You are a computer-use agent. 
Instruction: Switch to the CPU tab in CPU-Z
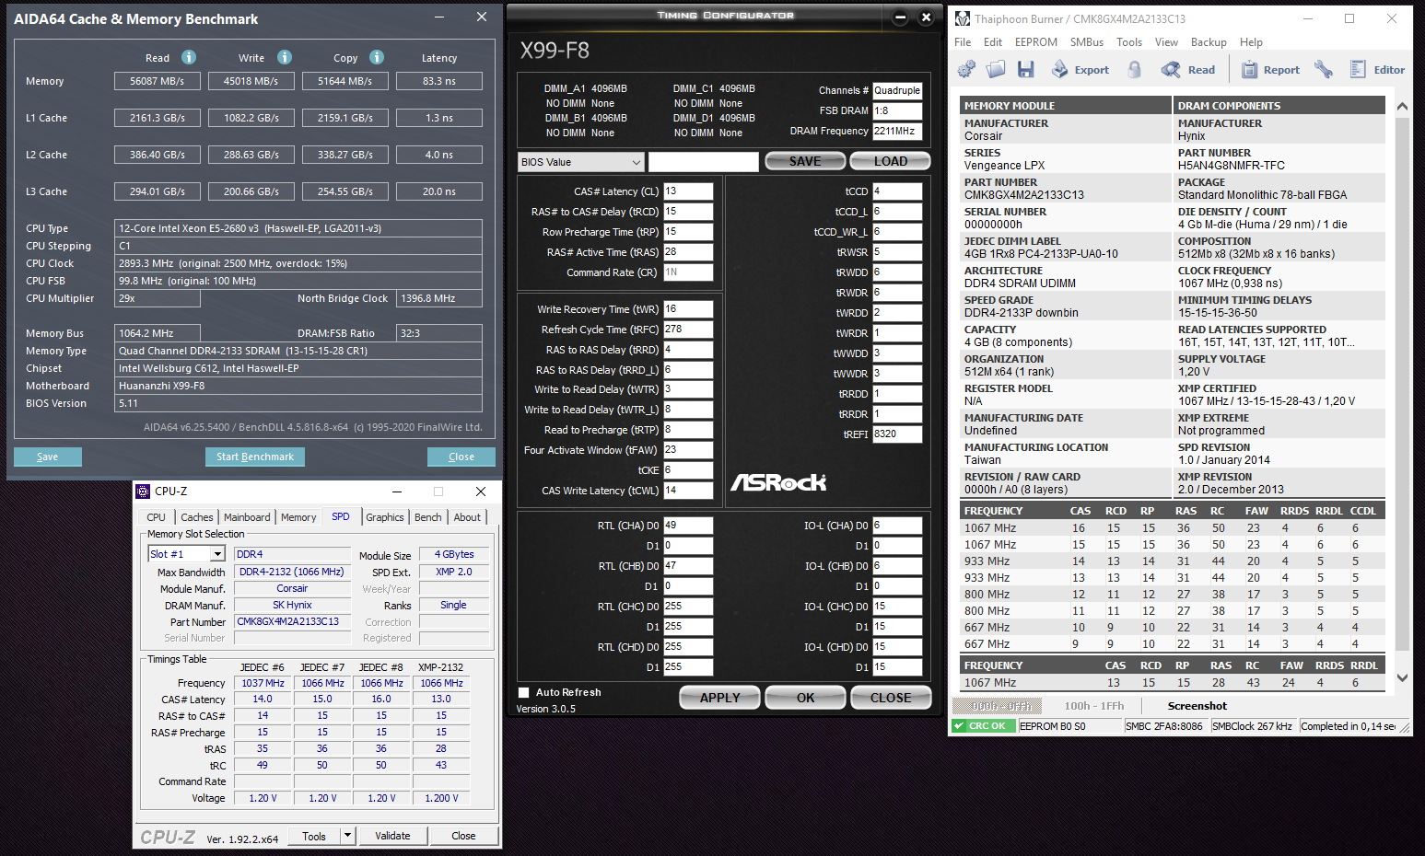pos(157,517)
